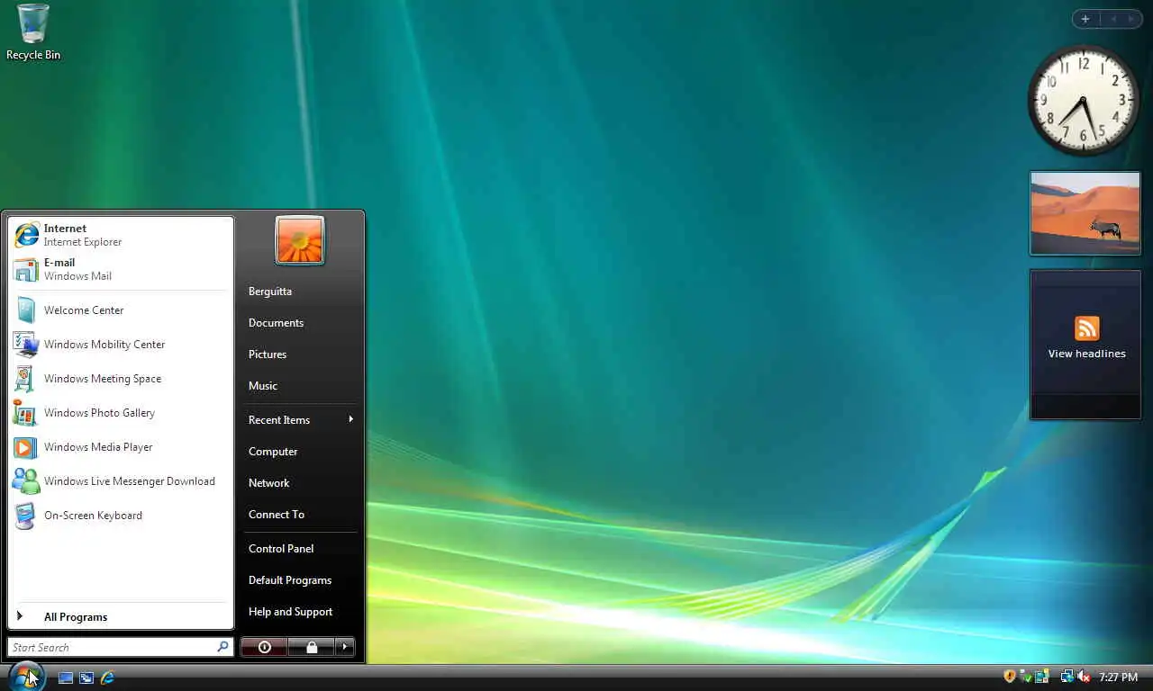
Task: Start Windows Media Player
Action: pyautogui.click(x=121, y=447)
